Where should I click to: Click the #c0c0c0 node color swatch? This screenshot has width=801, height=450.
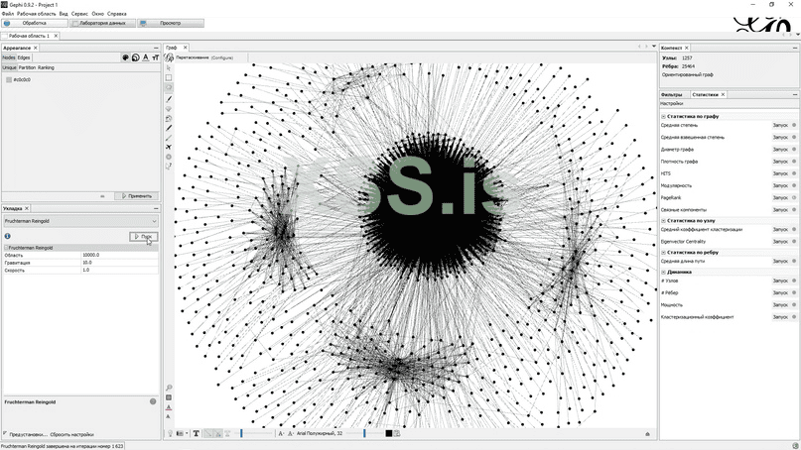[9, 79]
